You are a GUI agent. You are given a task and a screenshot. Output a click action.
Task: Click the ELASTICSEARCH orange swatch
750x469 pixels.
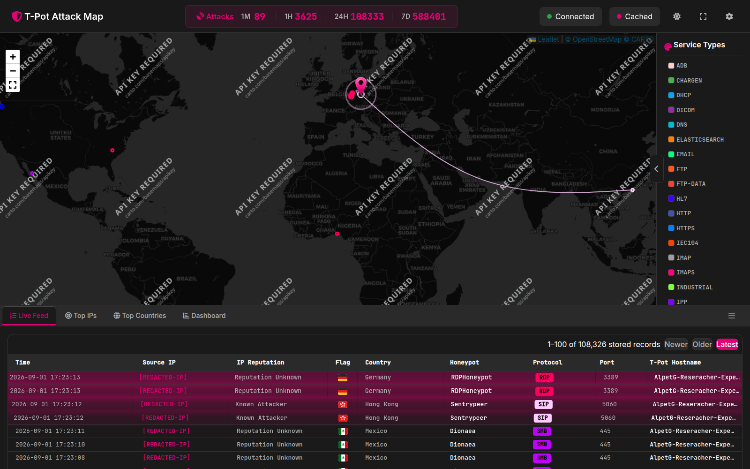tap(671, 140)
